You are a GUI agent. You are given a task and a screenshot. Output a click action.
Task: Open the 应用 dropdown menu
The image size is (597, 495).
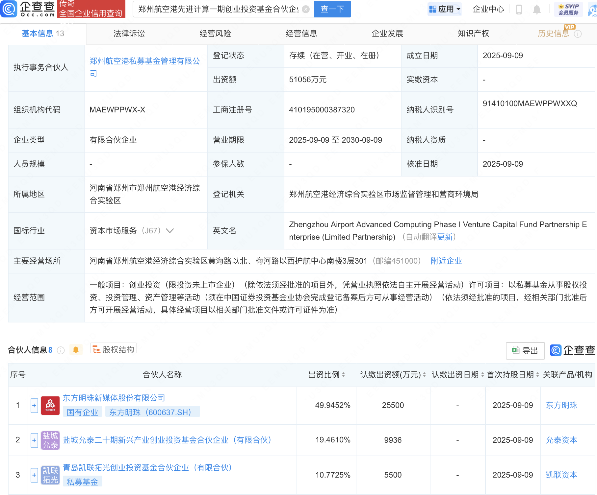click(445, 9)
